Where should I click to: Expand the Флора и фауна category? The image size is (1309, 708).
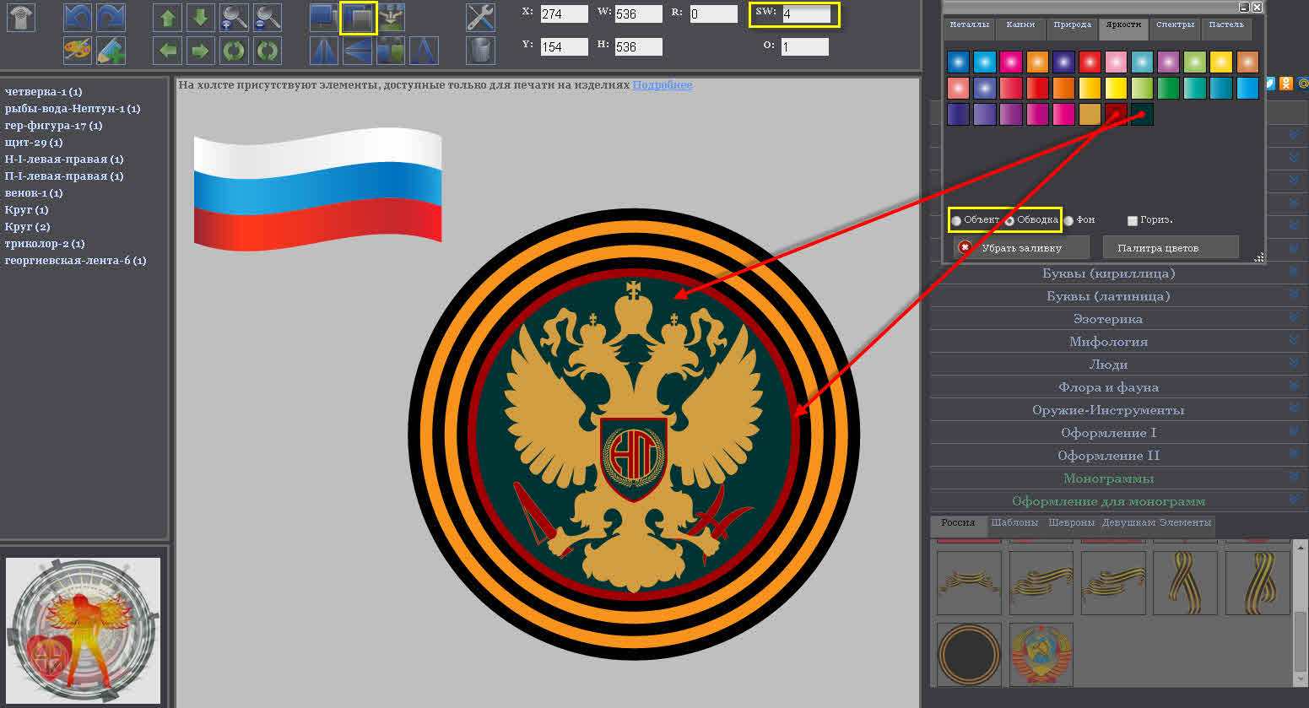pyautogui.click(x=1108, y=387)
